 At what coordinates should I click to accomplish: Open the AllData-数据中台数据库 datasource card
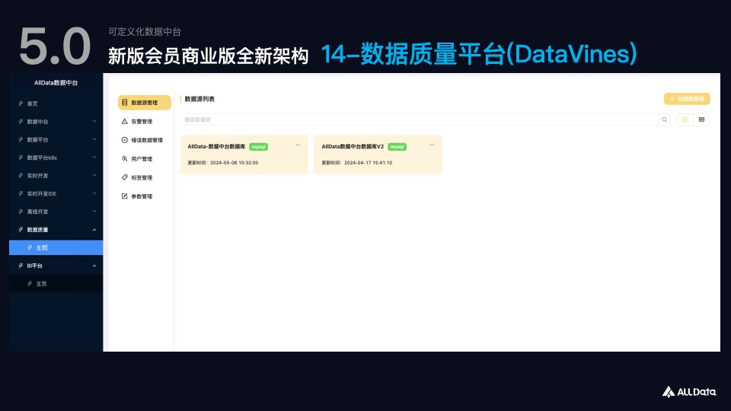244,155
